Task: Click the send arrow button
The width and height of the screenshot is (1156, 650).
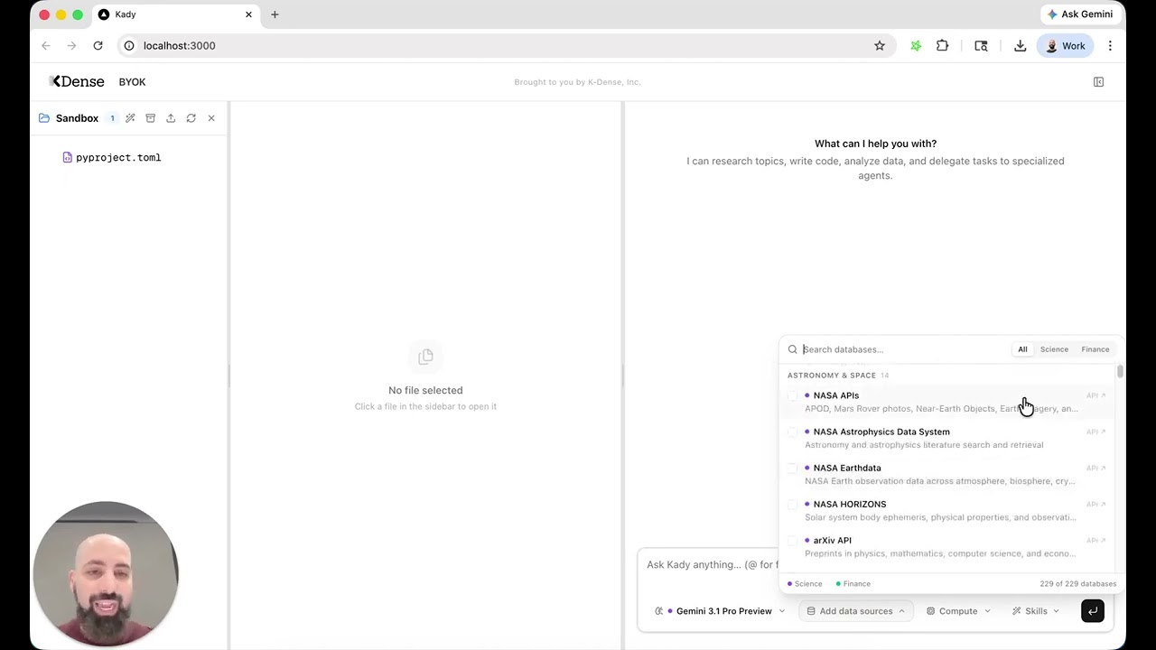Action: pos(1093,611)
